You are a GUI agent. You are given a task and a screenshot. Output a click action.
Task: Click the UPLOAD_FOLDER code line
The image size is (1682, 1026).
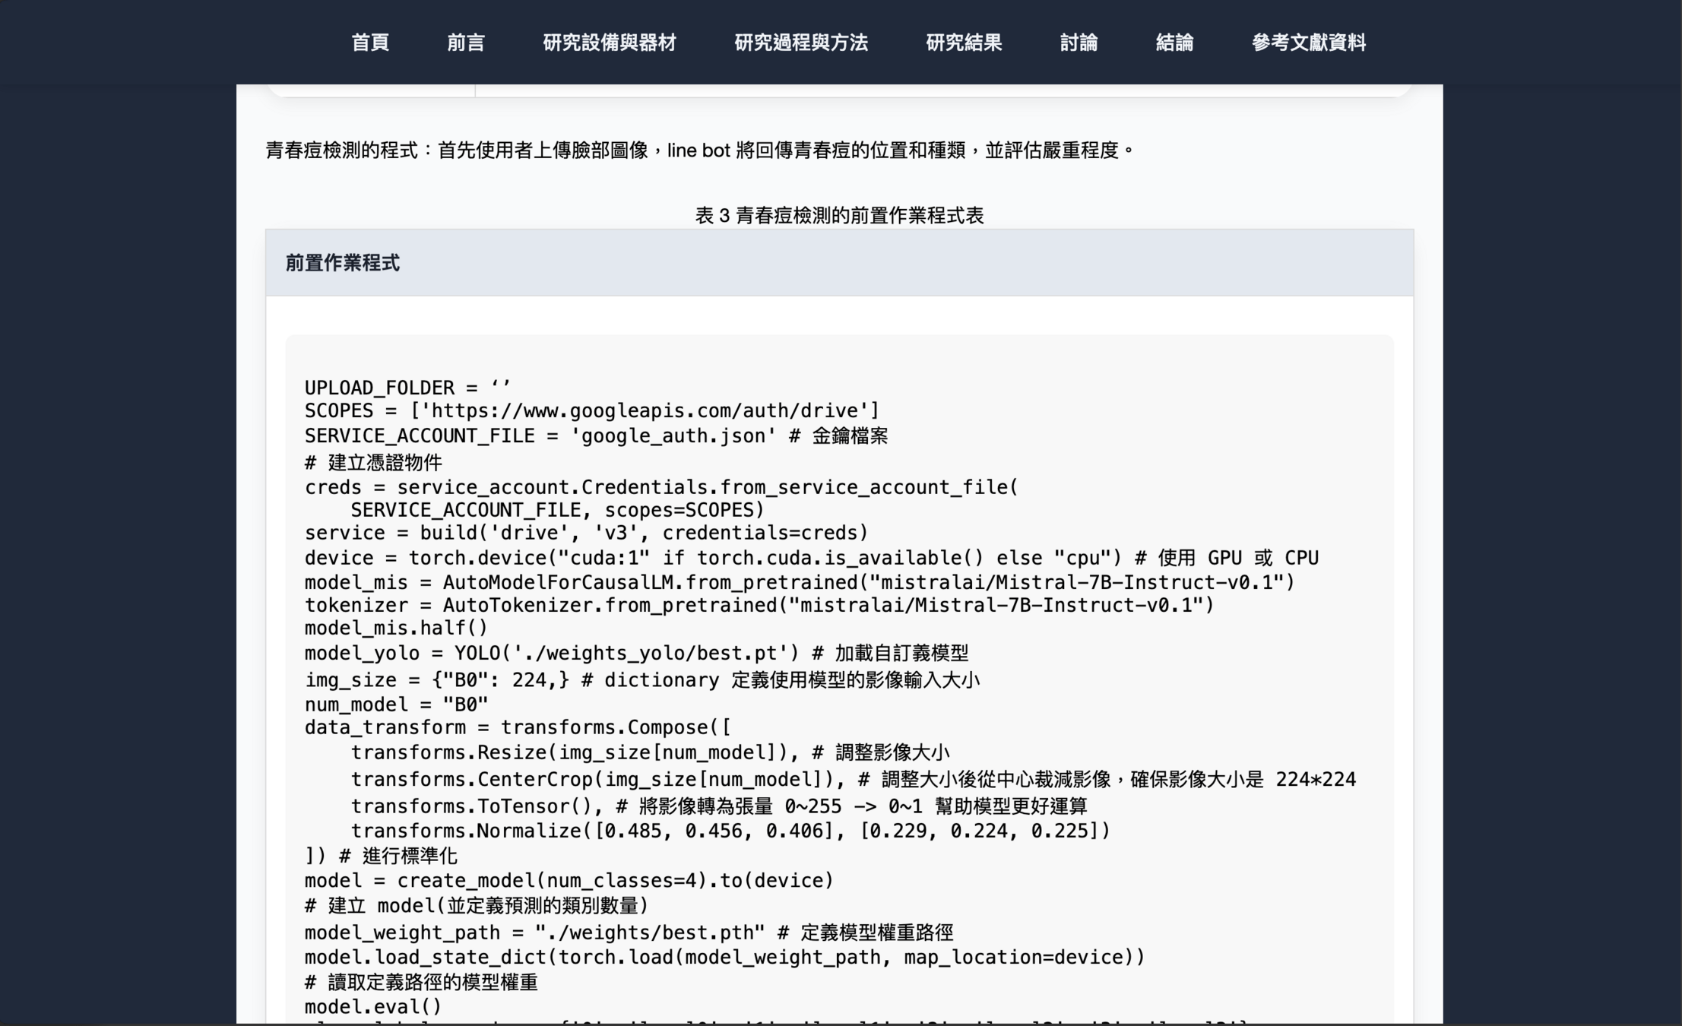click(x=407, y=388)
